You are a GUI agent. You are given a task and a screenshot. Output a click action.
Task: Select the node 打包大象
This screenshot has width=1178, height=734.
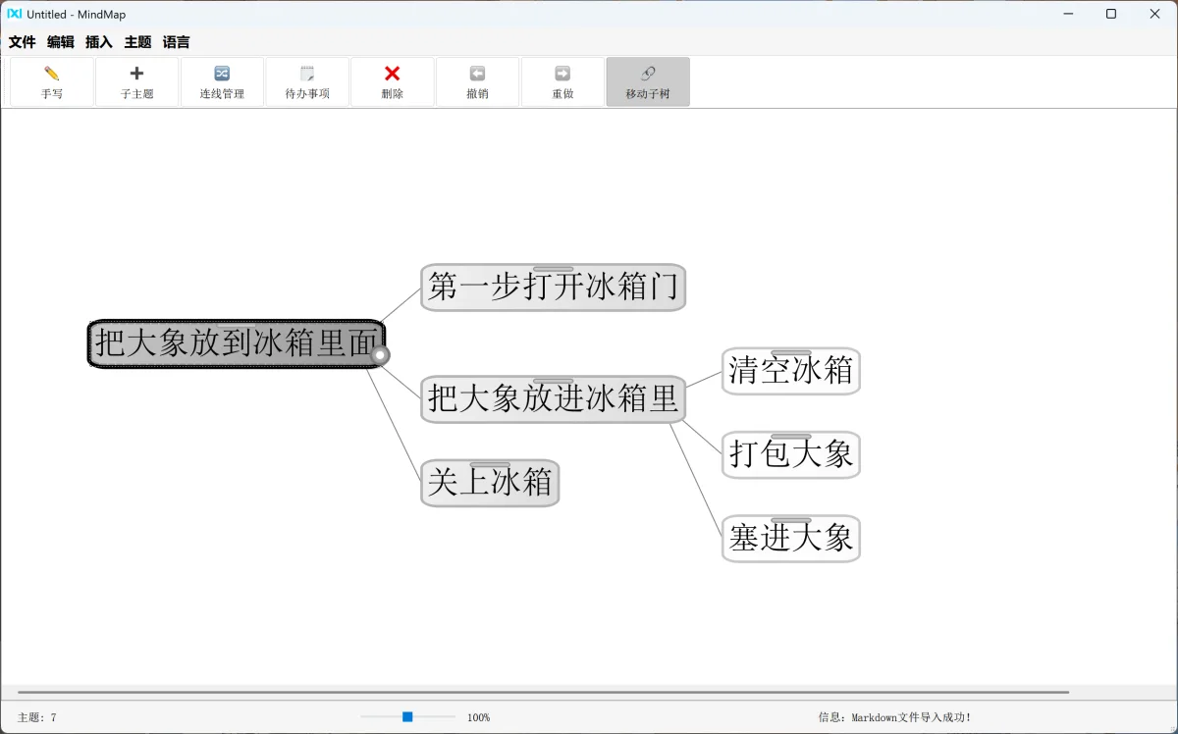[x=791, y=455]
